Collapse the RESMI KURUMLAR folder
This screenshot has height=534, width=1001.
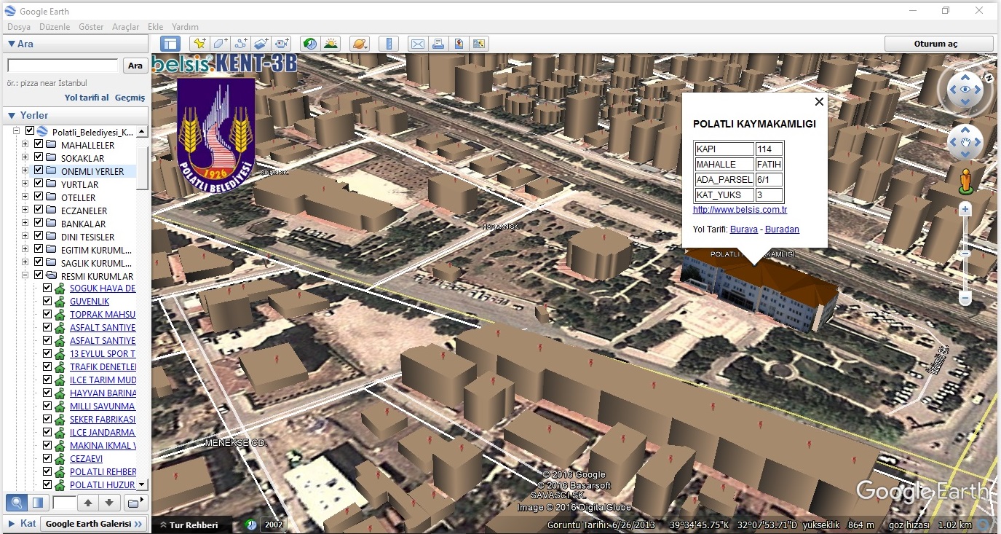tap(25, 275)
